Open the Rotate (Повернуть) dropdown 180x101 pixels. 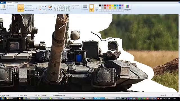click(29, 10)
